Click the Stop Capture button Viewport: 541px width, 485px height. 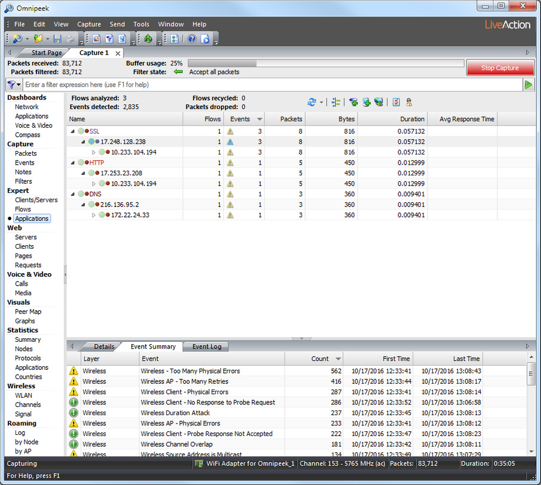[x=500, y=68]
